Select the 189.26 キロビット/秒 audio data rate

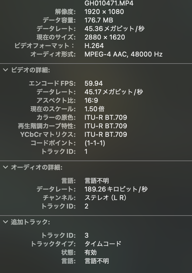pyautogui.click(x=116, y=189)
